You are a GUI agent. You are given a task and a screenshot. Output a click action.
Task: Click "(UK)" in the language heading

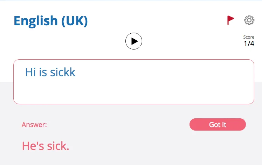pyautogui.click(x=74, y=21)
